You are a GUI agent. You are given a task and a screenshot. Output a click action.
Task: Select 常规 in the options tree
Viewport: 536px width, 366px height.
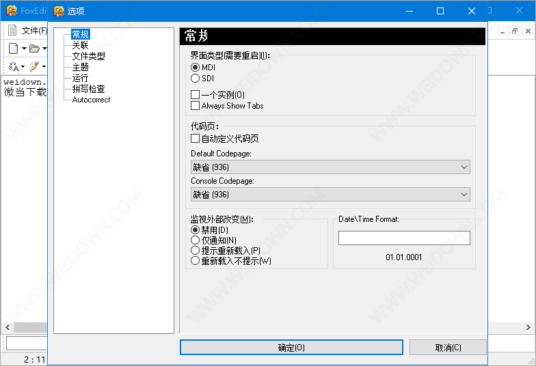[x=81, y=34]
